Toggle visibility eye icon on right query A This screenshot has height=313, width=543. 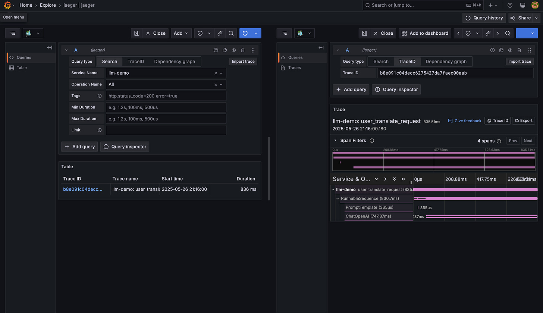[510, 50]
